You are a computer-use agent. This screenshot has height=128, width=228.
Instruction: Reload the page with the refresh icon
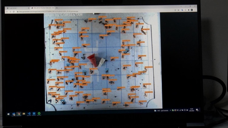pyautogui.click(x=14, y=11)
